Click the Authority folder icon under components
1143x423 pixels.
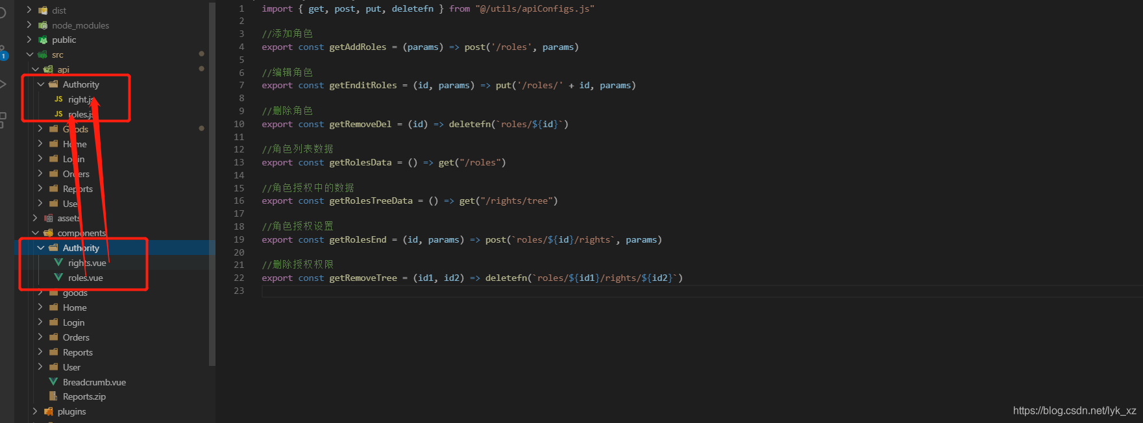click(54, 248)
